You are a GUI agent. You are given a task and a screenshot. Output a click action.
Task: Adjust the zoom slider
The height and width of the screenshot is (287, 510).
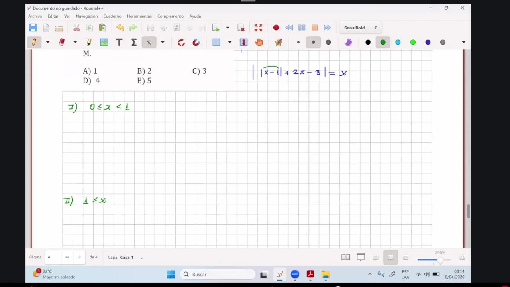[434, 260]
